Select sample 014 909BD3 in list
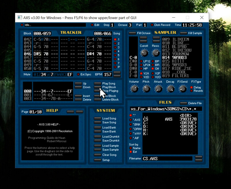Viewport: 231px width, 189px height. point(182,58)
